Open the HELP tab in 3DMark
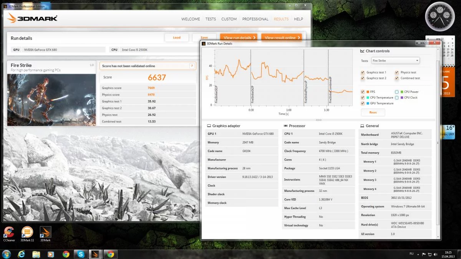Screen dimensions: 461x259 point(298,19)
